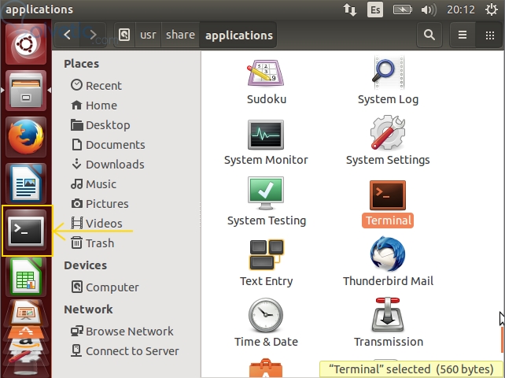The image size is (505, 378).
Task: Open the battery indicator menu
Action: click(x=402, y=9)
